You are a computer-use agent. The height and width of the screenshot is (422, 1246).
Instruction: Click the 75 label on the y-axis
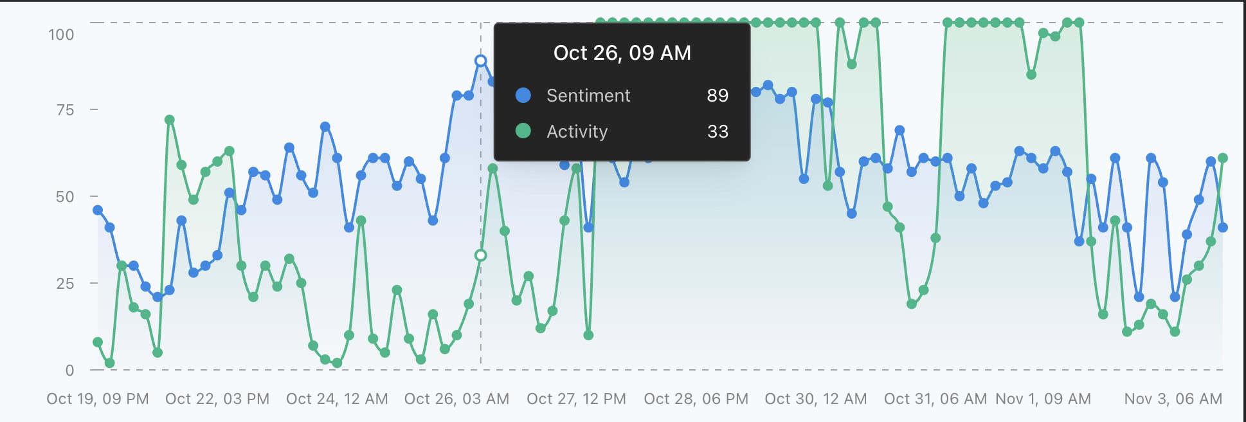pyautogui.click(x=65, y=110)
